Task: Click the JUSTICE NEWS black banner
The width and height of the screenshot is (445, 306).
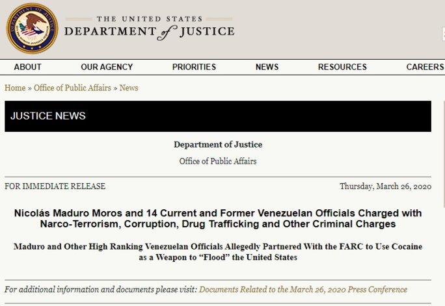Action: click(x=217, y=116)
